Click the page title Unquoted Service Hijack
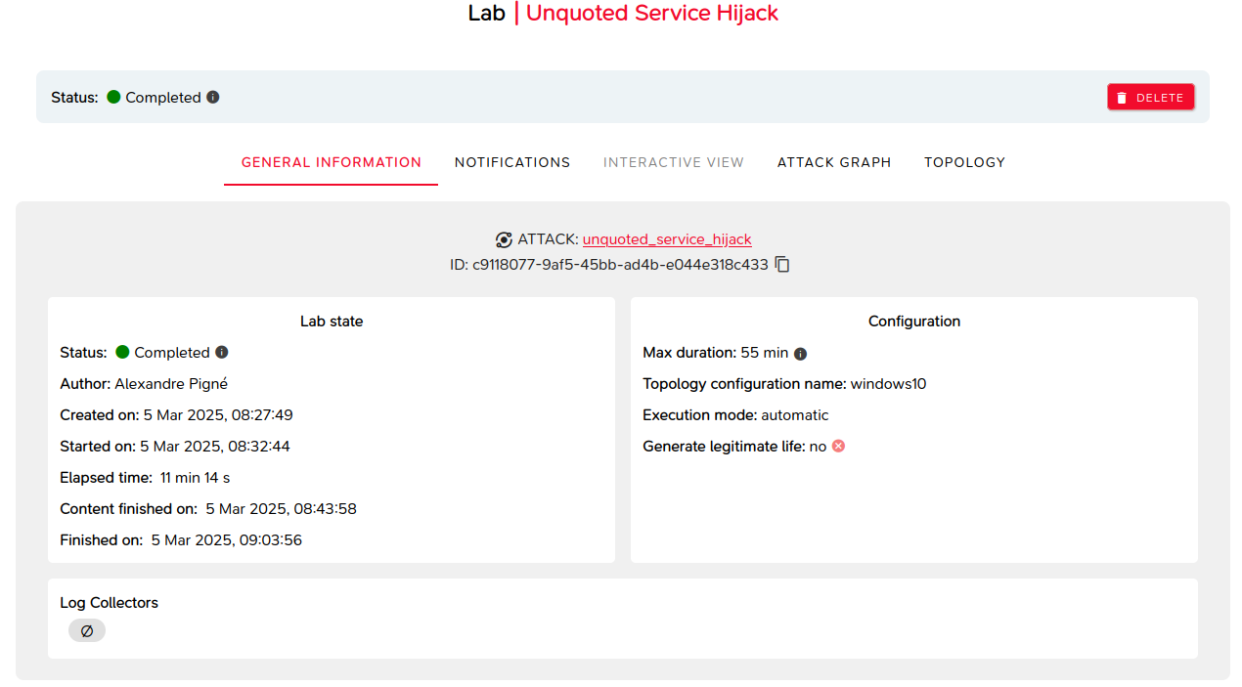1242x687 pixels. 652,14
